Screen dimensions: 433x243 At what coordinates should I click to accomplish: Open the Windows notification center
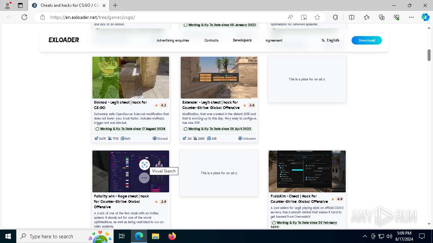(422, 236)
